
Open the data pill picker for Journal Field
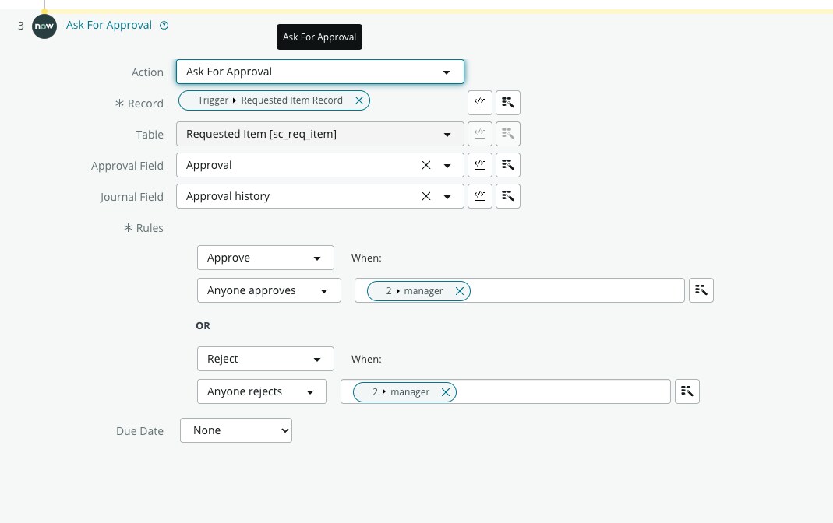point(507,195)
